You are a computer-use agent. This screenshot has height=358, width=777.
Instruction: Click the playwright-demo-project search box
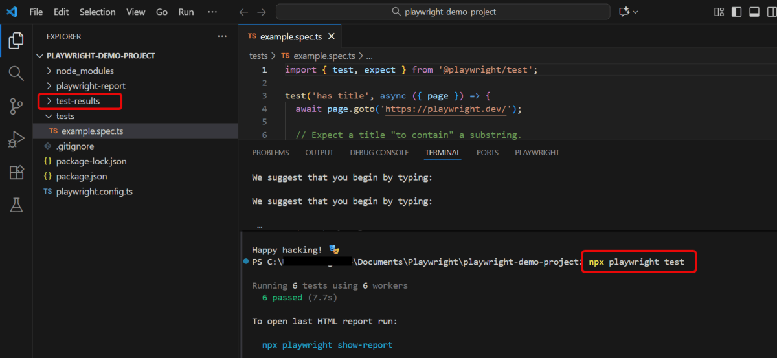tap(443, 12)
